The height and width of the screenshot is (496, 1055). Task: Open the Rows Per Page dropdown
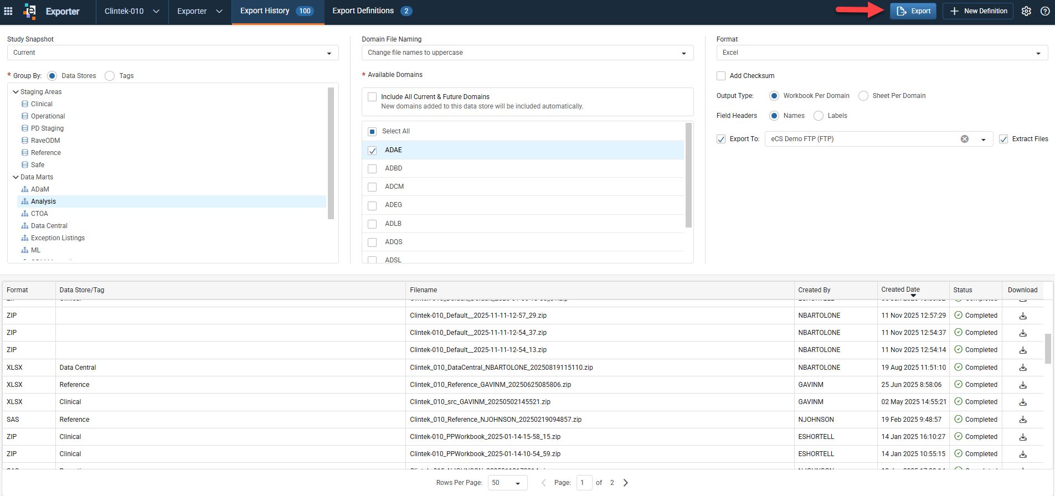(x=507, y=483)
